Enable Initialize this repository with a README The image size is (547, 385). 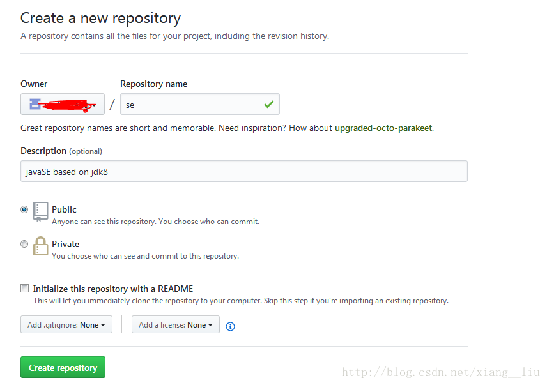point(24,288)
